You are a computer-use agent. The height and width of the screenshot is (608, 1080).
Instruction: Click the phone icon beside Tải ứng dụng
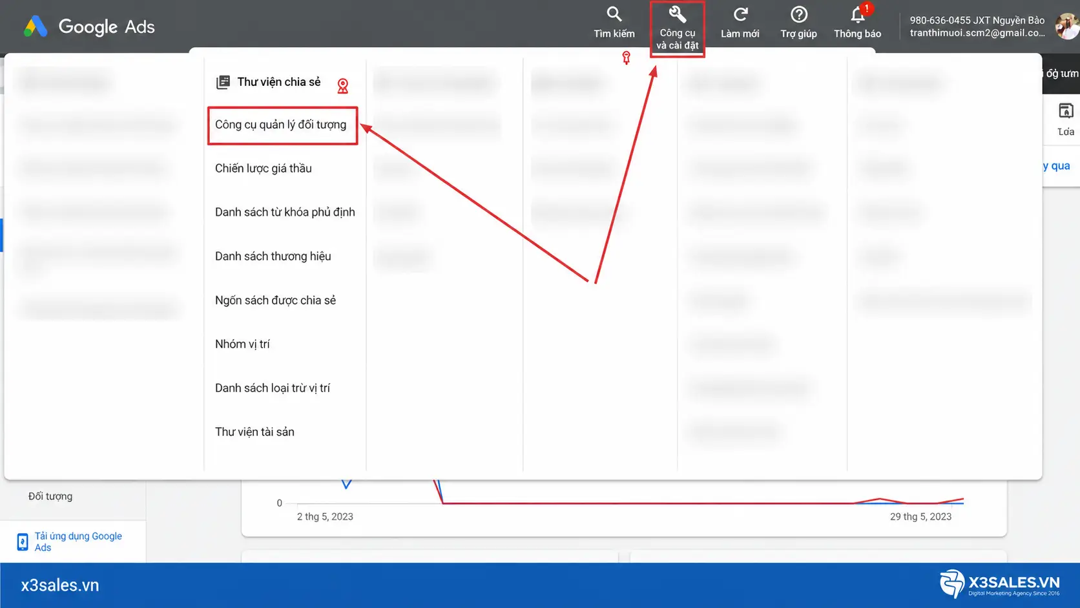(23, 541)
